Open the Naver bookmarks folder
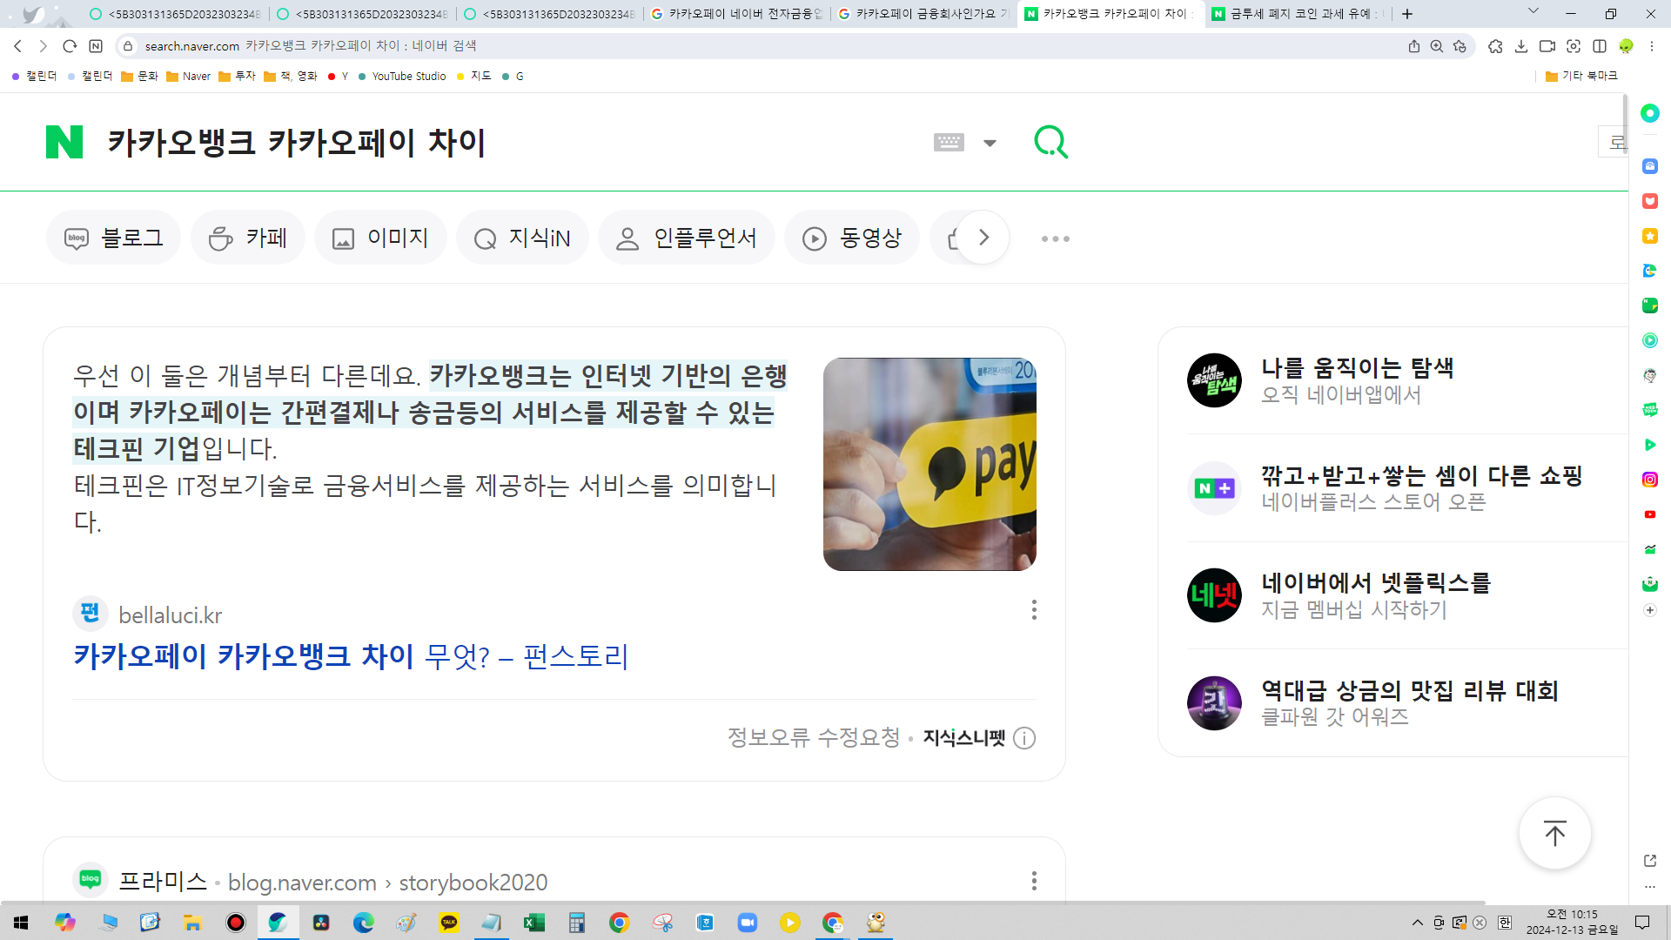The height and width of the screenshot is (940, 1671). pos(188,77)
